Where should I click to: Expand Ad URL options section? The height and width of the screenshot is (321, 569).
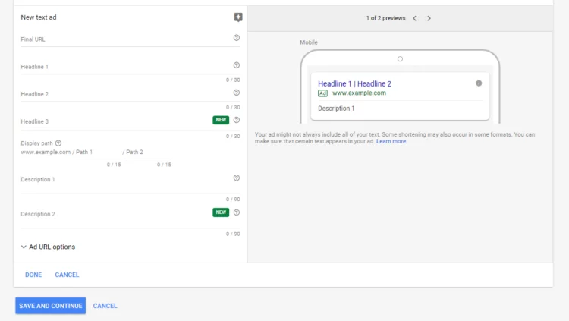pyautogui.click(x=48, y=247)
